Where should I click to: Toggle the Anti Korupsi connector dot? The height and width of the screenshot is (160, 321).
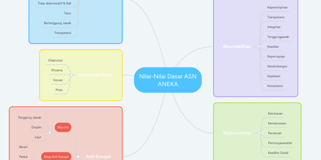(78, 157)
